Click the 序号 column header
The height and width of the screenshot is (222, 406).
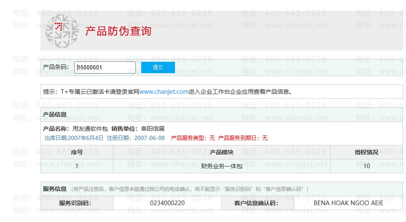coord(77,152)
